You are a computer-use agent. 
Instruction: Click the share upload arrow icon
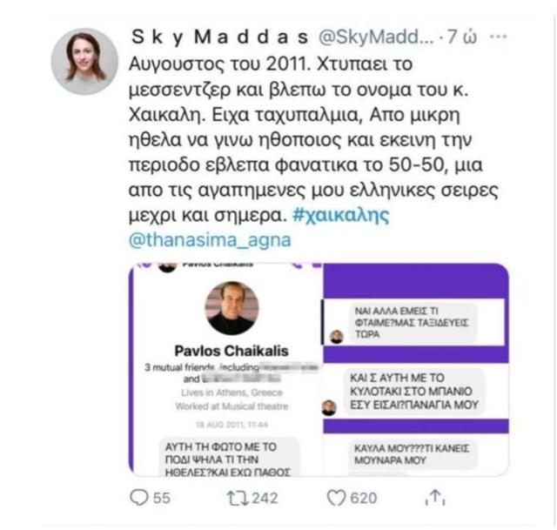[x=435, y=497]
